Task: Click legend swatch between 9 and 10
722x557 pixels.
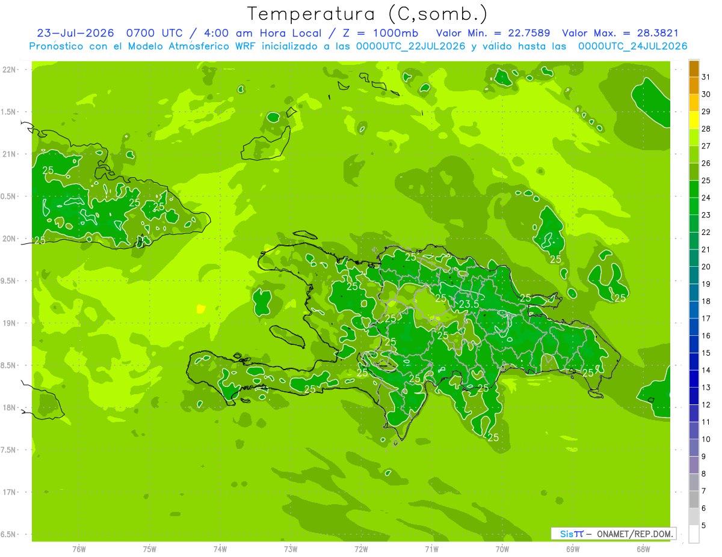Action: coord(694,448)
